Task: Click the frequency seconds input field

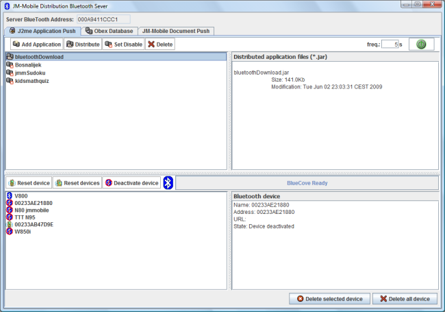Action: pos(389,44)
